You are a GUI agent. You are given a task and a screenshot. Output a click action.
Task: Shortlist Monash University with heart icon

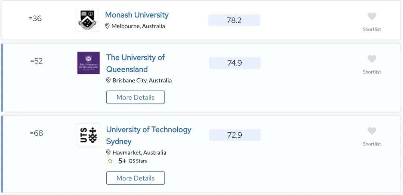point(372,16)
